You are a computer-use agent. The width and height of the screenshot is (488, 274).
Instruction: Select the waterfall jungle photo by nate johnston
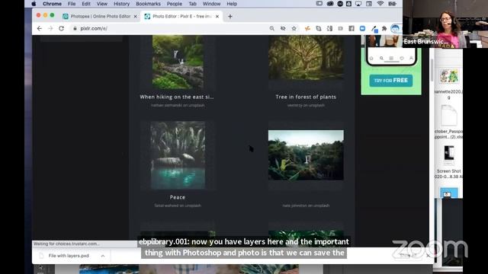306,155
